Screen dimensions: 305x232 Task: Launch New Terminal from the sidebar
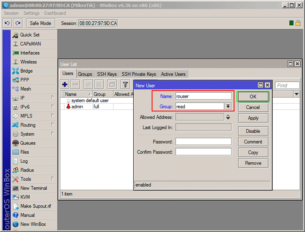[x=34, y=188]
